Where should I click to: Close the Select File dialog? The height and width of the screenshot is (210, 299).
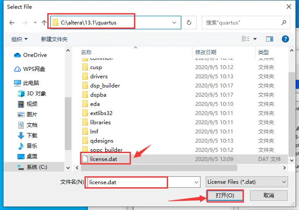(x=289, y=7)
